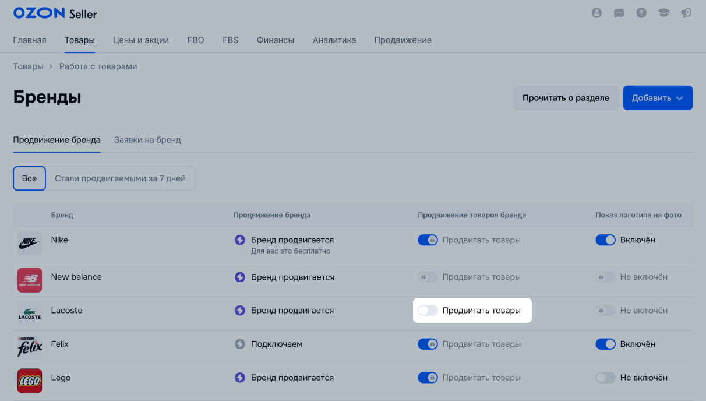Enable 'Продвигать товары' toggle for Lacoste
The image size is (706, 401).
pos(428,311)
